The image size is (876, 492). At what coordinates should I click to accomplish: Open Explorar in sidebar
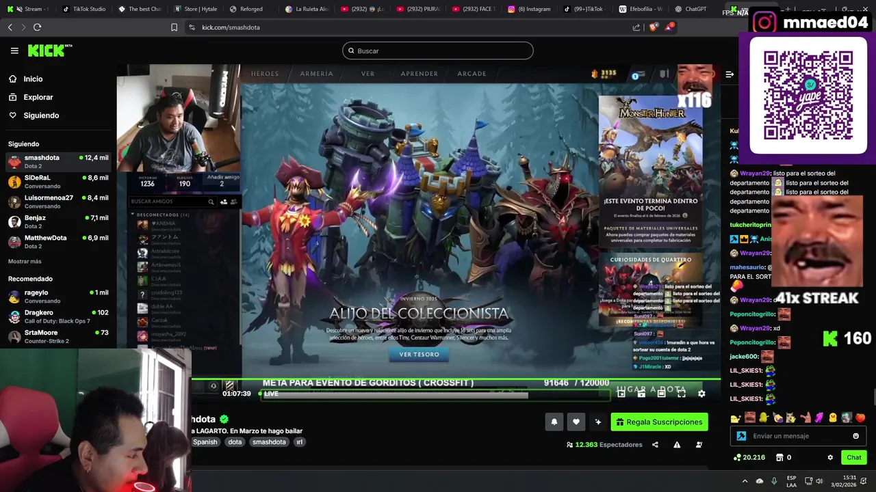[38, 97]
